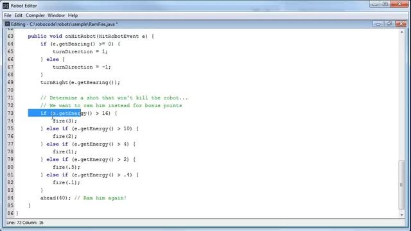The height and width of the screenshot is (231, 411).
Task: Click the document icon beside Editing RamFire.java
Action: point(7,24)
